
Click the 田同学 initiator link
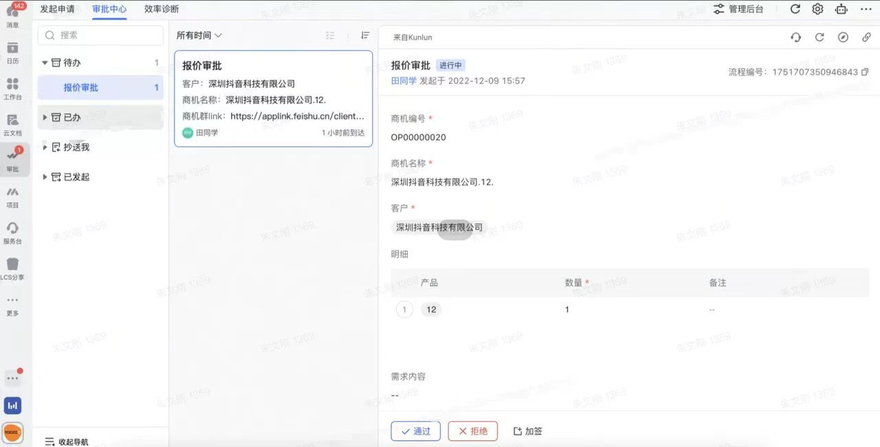tap(404, 80)
